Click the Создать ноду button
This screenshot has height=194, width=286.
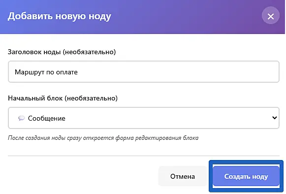(246, 176)
